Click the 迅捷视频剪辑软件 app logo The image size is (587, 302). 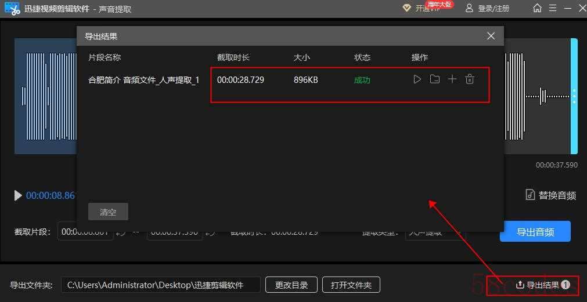(12, 8)
